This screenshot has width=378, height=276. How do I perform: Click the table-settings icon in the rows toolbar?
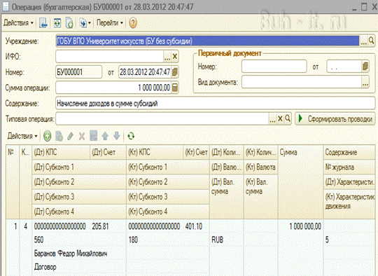[x=94, y=136]
